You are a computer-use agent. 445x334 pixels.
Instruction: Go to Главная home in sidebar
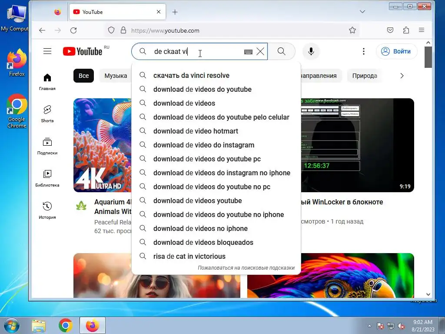(x=47, y=82)
